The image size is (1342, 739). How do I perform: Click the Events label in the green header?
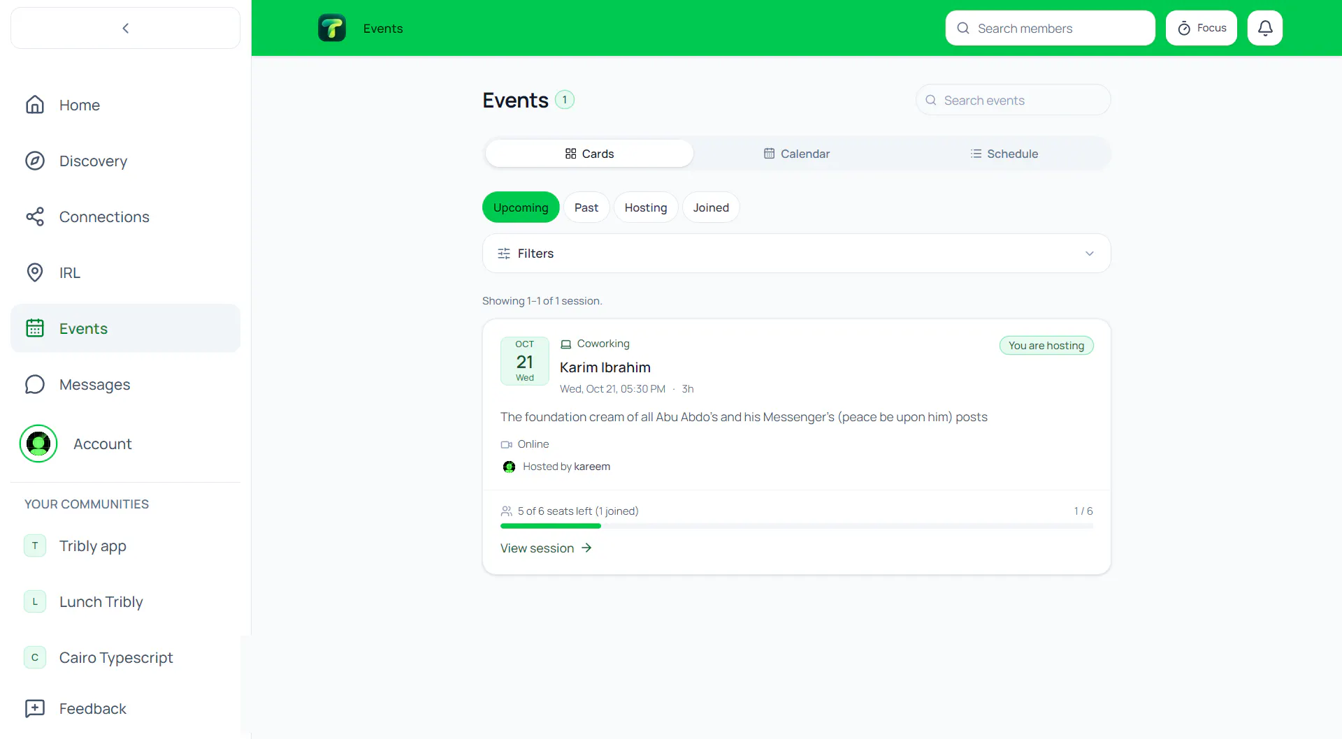383,28
